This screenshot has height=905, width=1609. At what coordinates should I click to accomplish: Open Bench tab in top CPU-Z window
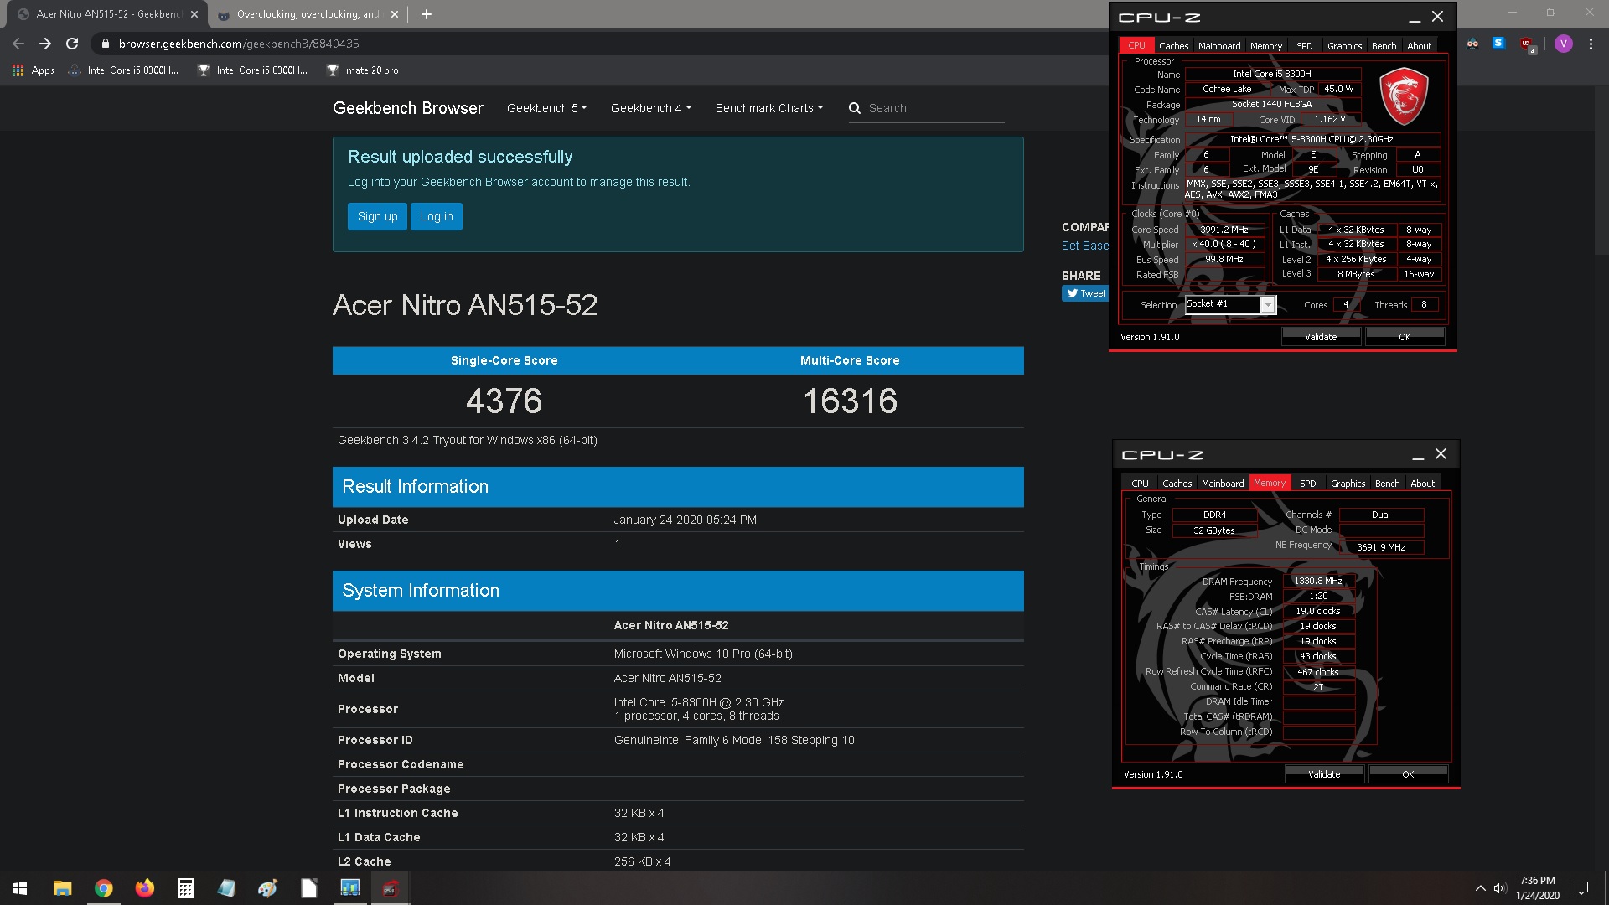1384,46
